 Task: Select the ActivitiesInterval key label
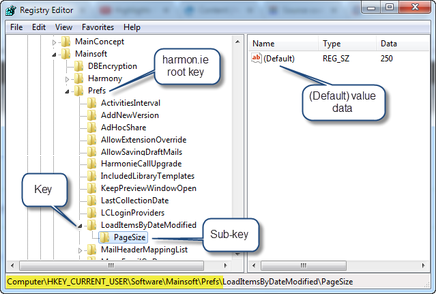tap(130, 103)
